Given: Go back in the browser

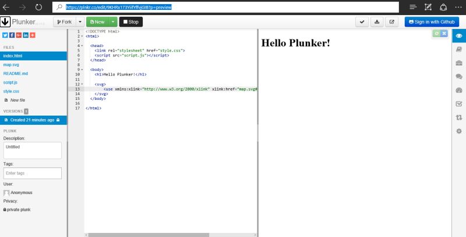Looking at the screenshot, I should pos(6,7).
